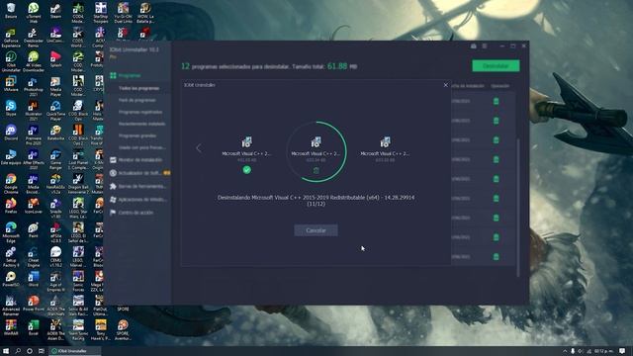Select the rightmost pending Microsoft Visual C++ item

pyautogui.click(x=385, y=149)
